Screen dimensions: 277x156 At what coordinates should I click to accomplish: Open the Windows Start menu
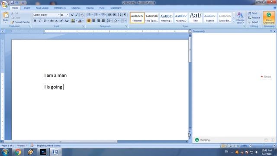[x=5, y=152]
